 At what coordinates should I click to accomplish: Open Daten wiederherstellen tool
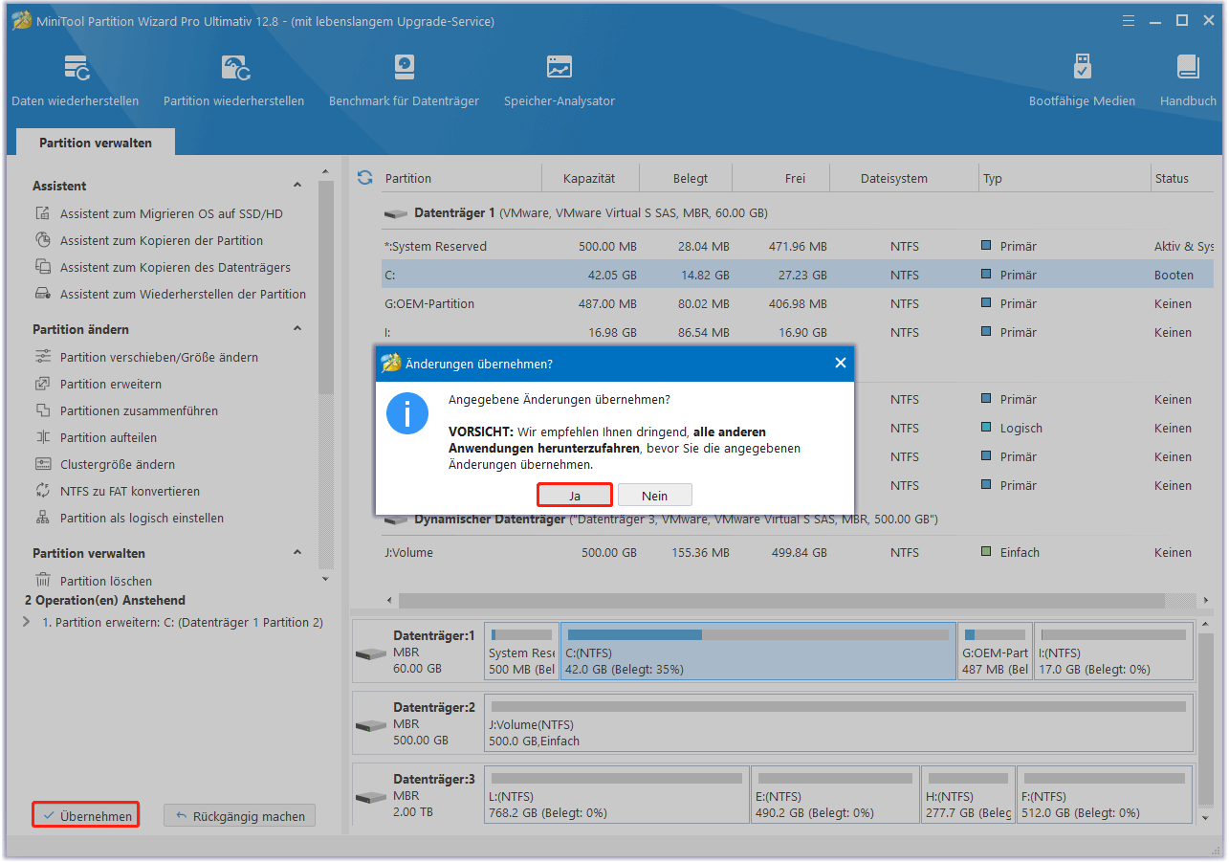[x=76, y=80]
